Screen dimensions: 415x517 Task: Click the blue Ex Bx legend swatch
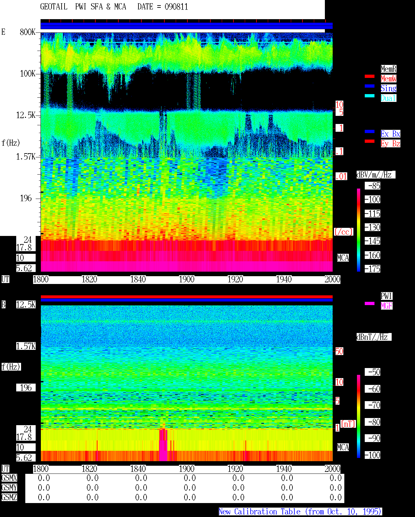pyautogui.click(x=370, y=131)
